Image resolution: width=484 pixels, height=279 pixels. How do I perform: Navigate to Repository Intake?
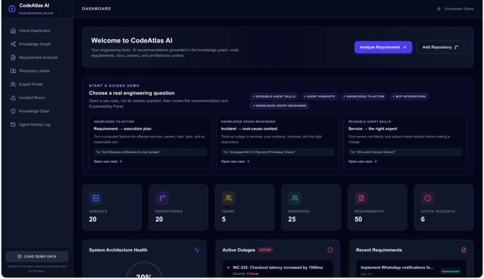coord(37,71)
